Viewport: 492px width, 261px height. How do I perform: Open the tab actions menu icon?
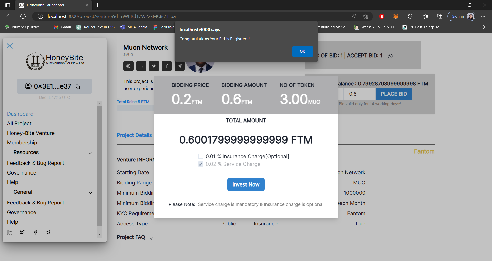point(8,5)
